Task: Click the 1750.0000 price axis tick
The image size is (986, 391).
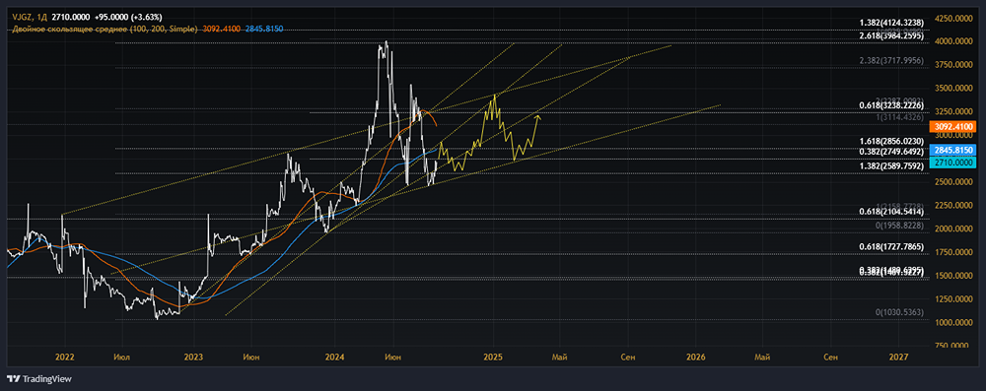Action: coord(954,253)
